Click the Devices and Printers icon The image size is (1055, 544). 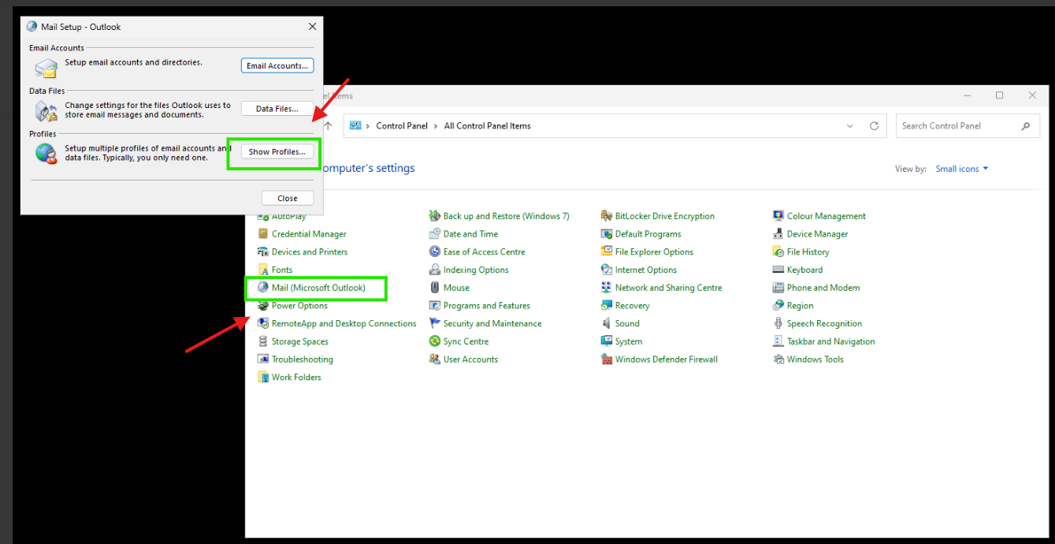(x=263, y=252)
